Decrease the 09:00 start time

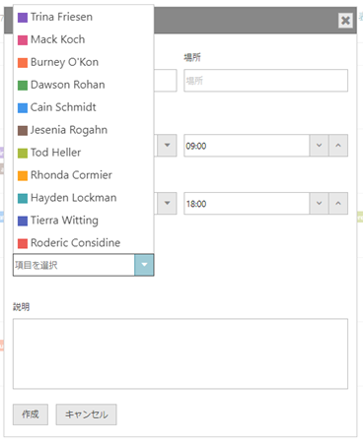tap(319, 146)
